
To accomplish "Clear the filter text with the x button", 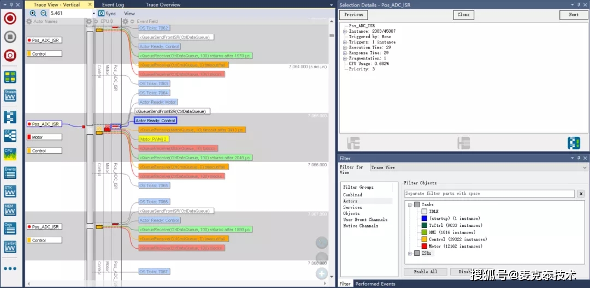I will pyautogui.click(x=581, y=194).
